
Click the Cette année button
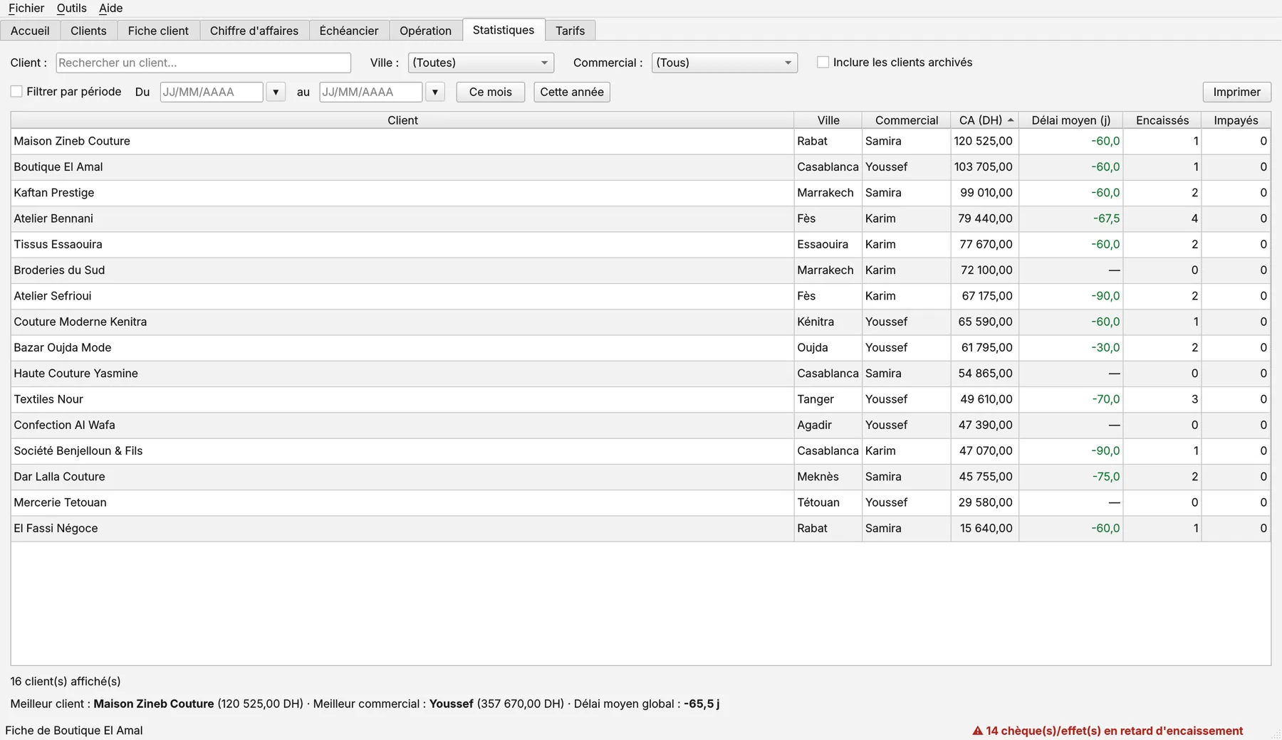coord(572,92)
